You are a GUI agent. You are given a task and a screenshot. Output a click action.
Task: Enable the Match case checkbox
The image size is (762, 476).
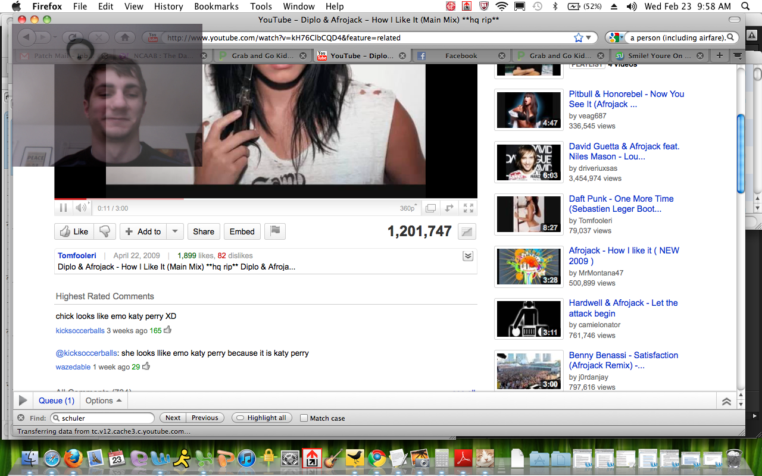click(x=304, y=418)
